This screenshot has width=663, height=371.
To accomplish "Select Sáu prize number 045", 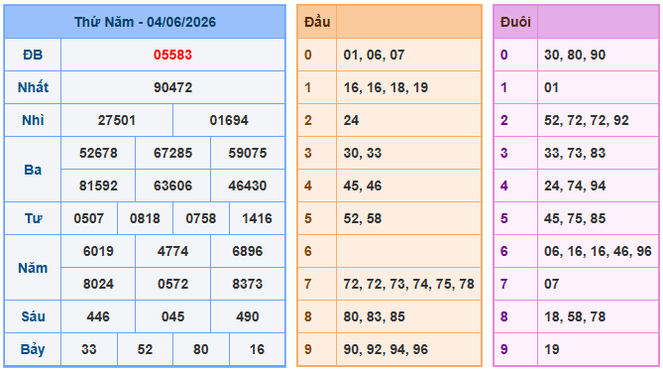I will point(172,316).
